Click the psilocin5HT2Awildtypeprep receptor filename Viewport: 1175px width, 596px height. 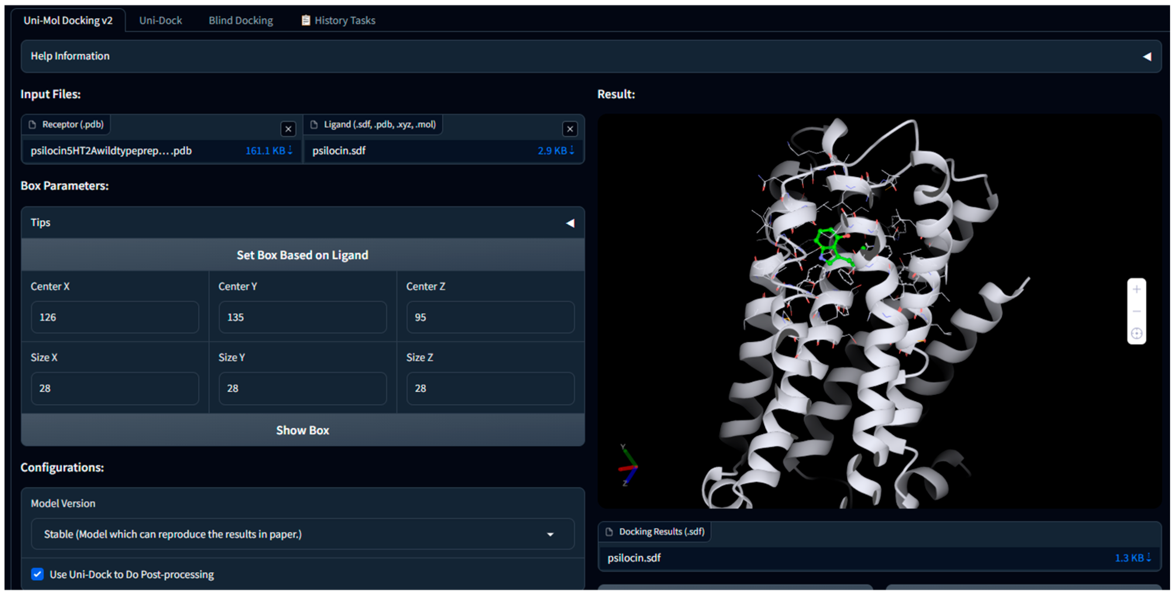click(111, 151)
